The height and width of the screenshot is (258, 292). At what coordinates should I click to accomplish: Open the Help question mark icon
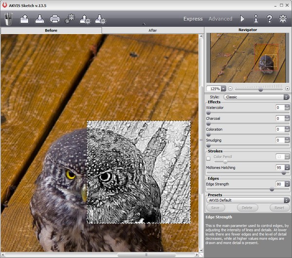pyautogui.click(x=269, y=19)
